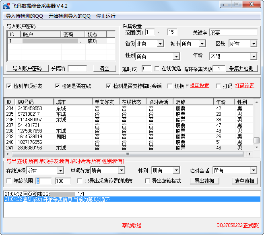Click 导出数据 button
The height and width of the screenshot is (235, 264).
(x=204, y=181)
